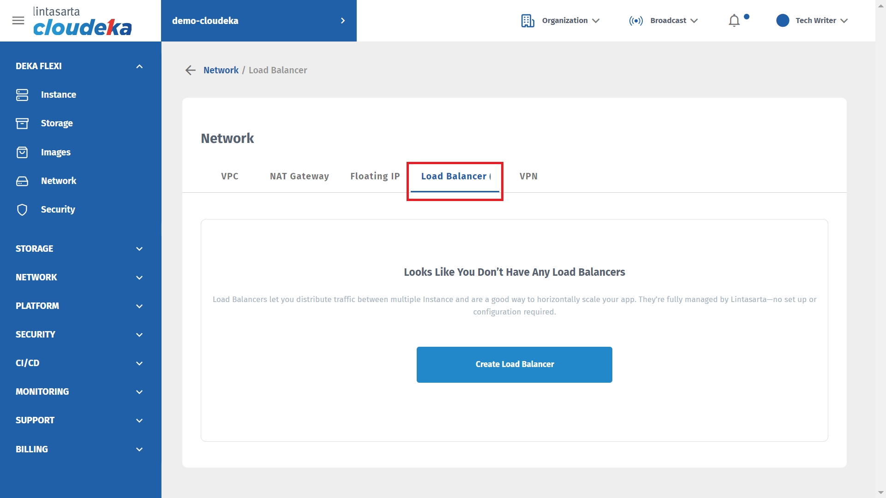Click the Instance server icon in sidebar

point(22,95)
